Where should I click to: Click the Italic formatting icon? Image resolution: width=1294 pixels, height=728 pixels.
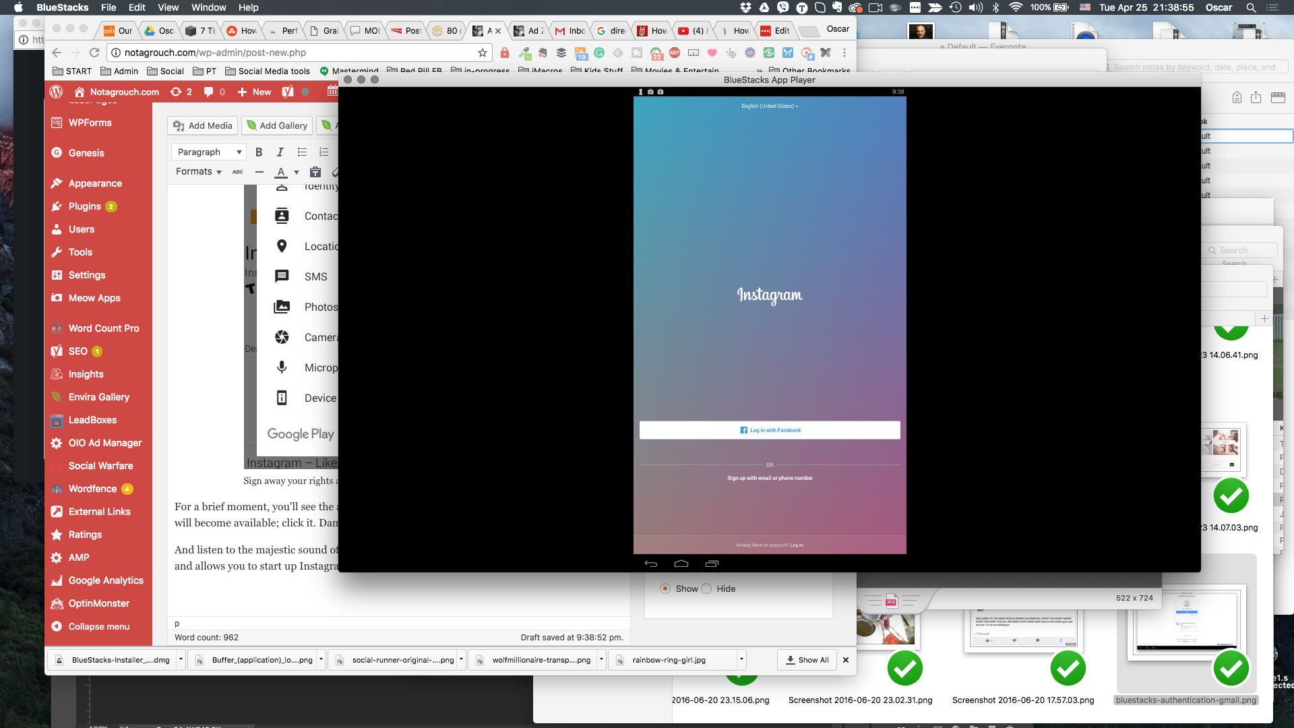coord(280,152)
